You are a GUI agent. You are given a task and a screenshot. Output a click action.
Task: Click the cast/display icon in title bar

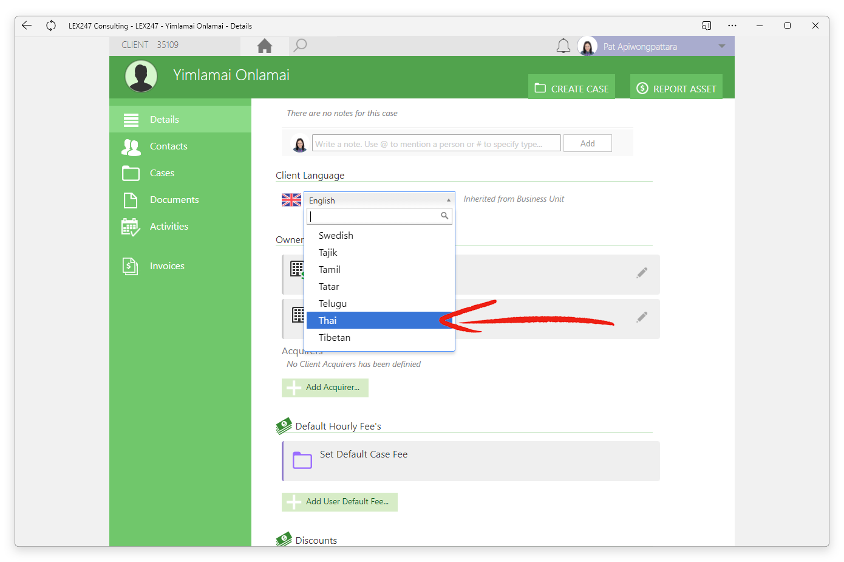coord(707,26)
